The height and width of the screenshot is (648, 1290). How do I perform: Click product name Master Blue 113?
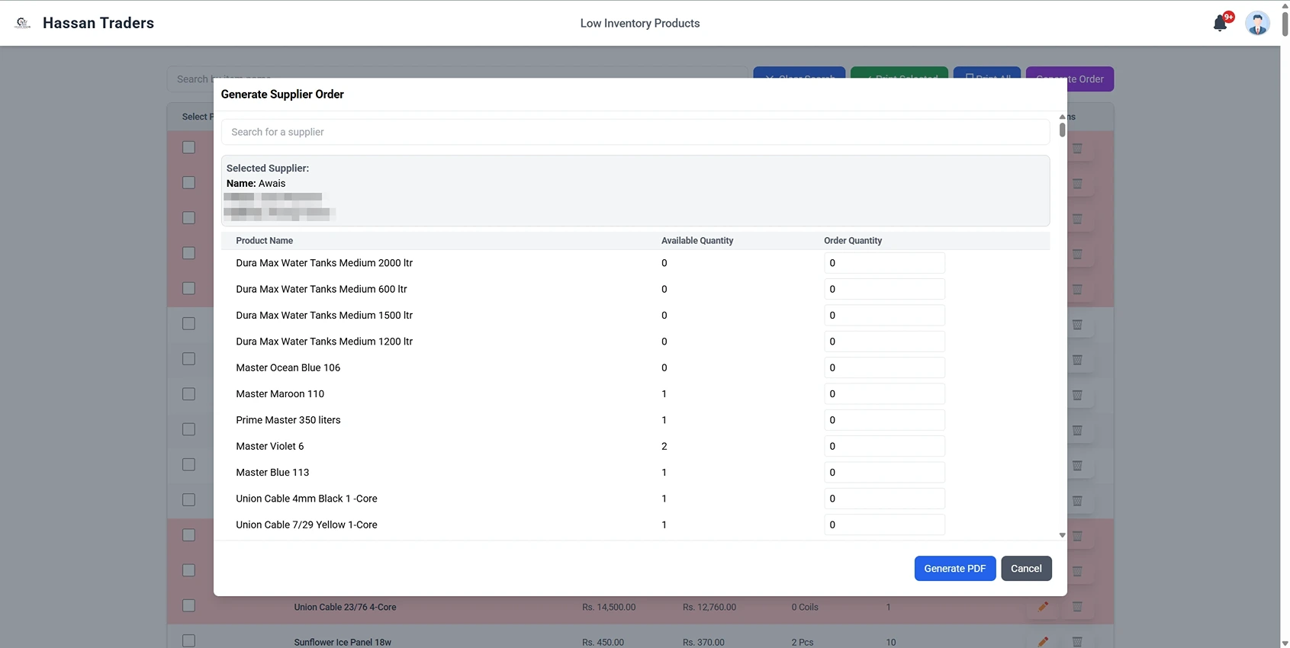(272, 473)
